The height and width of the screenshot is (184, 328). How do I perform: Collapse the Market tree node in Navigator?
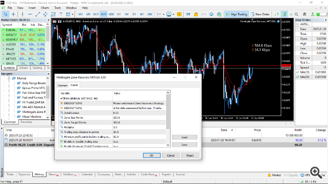9,78
